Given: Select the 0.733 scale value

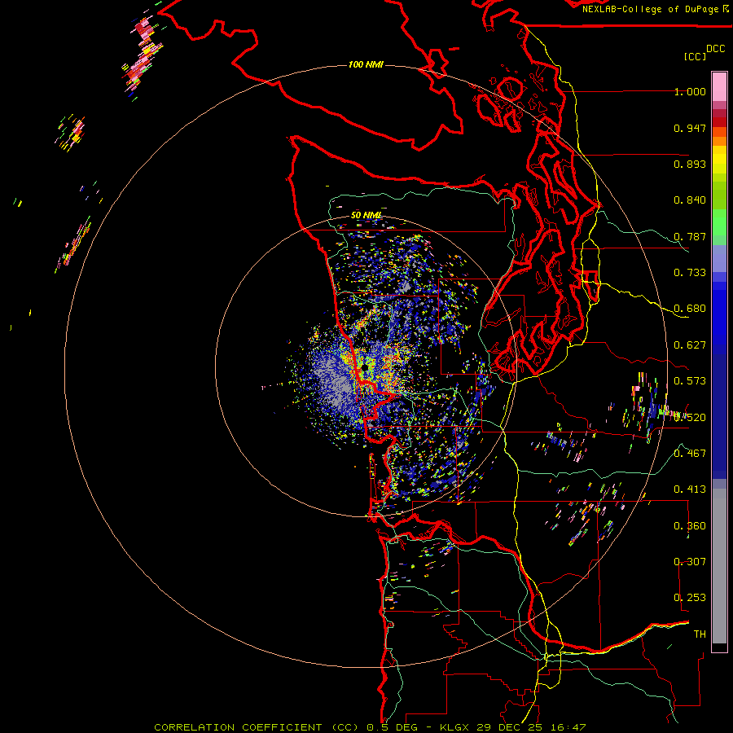Looking at the screenshot, I should pos(690,273).
